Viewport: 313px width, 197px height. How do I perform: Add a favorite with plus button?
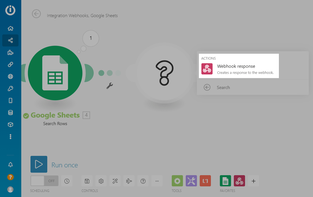coord(253,181)
